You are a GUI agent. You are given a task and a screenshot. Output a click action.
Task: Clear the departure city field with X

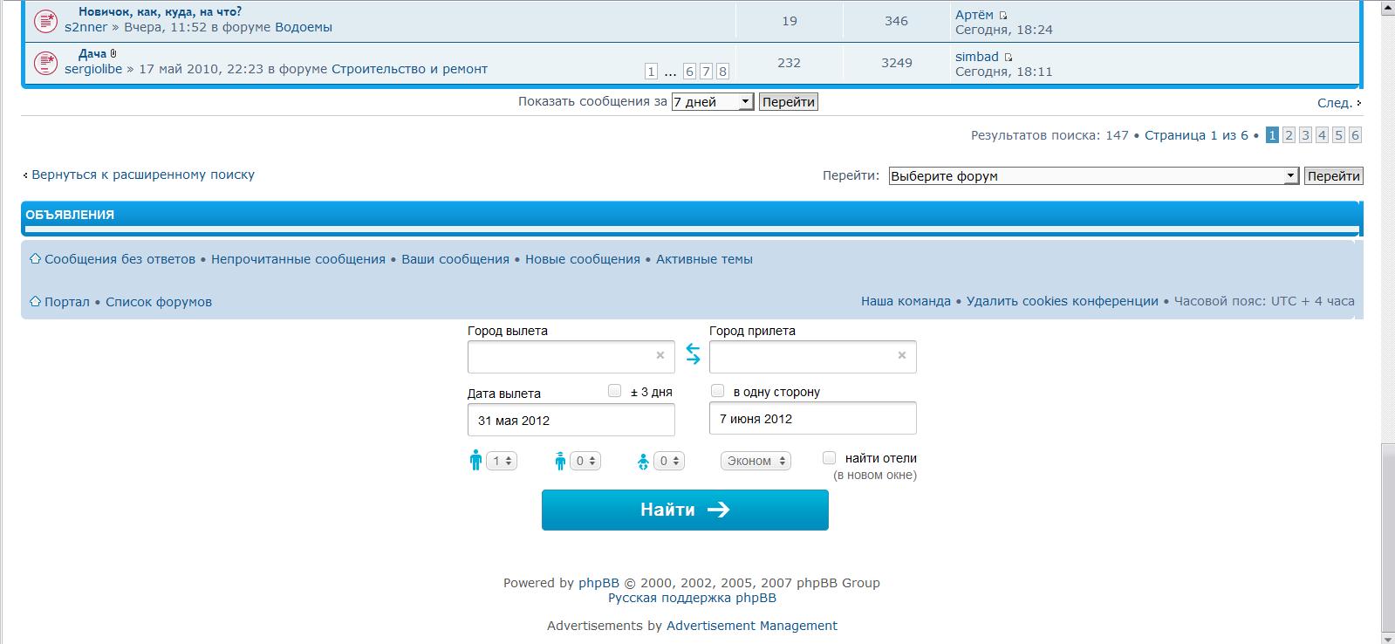[660, 355]
